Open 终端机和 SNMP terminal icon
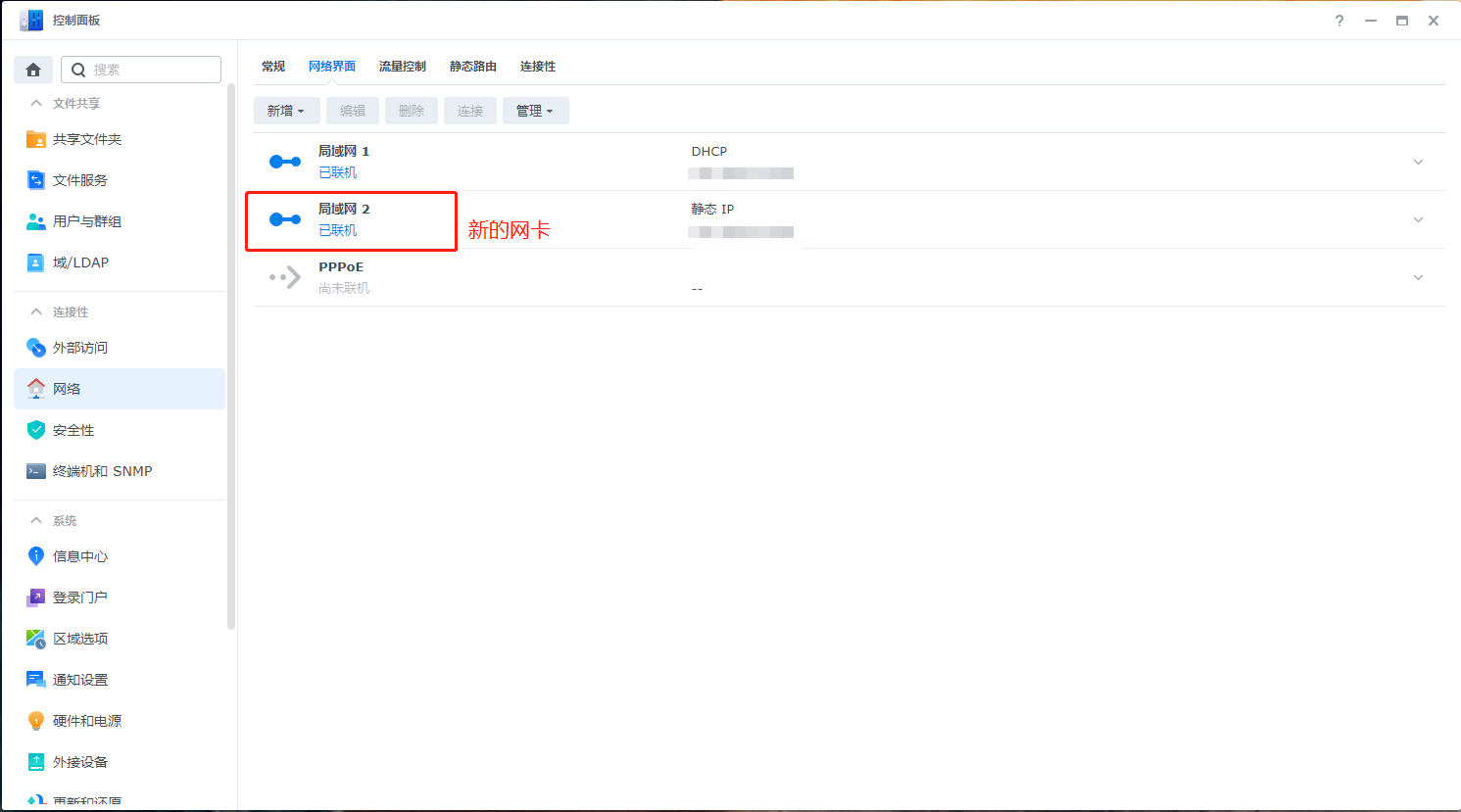The image size is (1461, 812). (x=36, y=471)
